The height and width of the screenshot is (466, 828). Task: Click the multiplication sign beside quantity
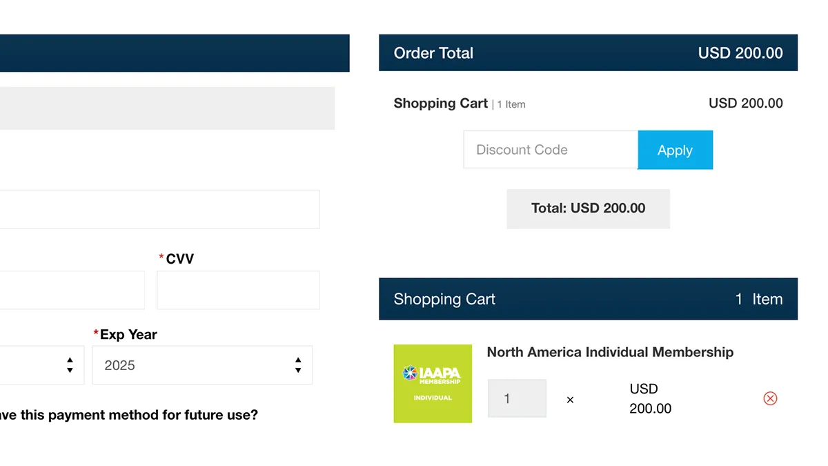[x=570, y=400]
